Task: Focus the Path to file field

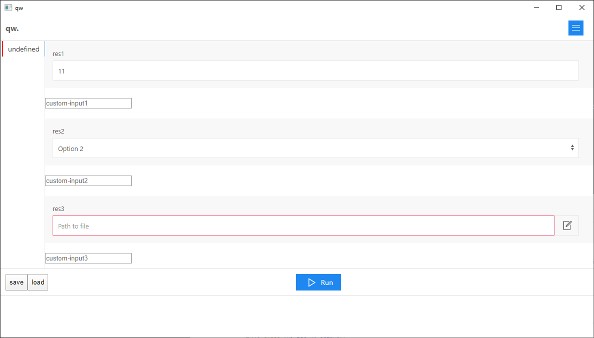Action: 303,226
